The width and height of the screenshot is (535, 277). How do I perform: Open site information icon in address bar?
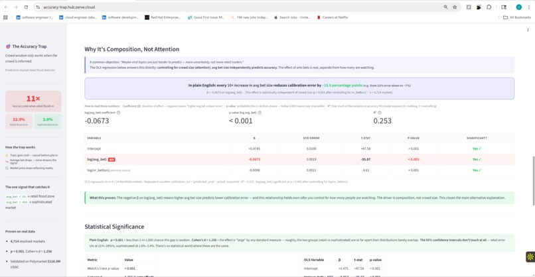point(38,7)
